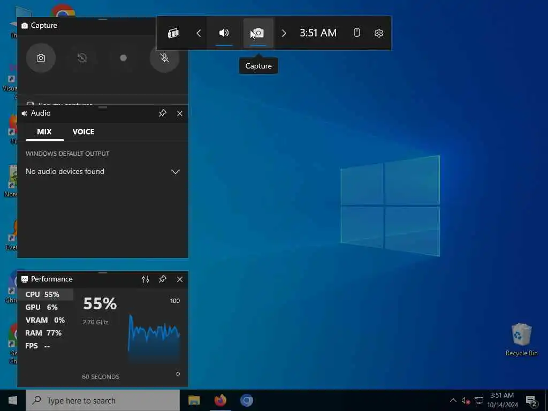Image resolution: width=548 pixels, height=411 pixels.
Task: Open the Action Center notifications icon
Action: (x=531, y=401)
